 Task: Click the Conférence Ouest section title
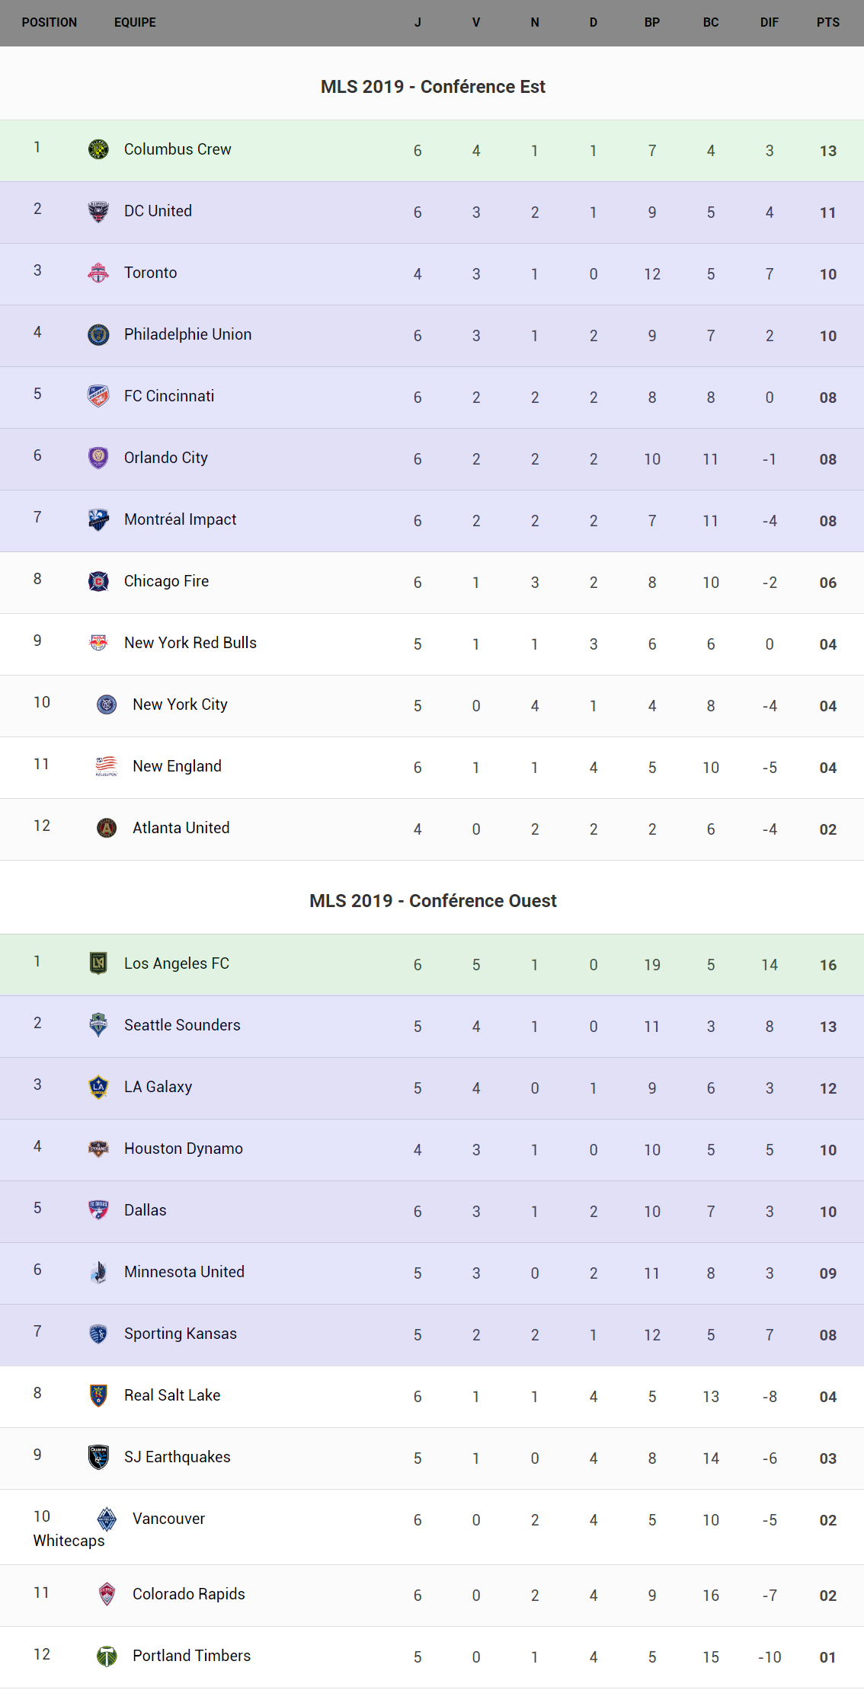coord(433,901)
